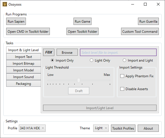Image resolution: width=165 pixels, height=138 pixels.
Task: Click the Osoyoos app icon in title bar
Action: point(5,4)
